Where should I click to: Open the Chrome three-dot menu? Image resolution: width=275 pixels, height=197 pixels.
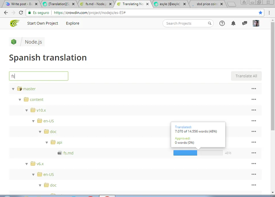coord(269,13)
